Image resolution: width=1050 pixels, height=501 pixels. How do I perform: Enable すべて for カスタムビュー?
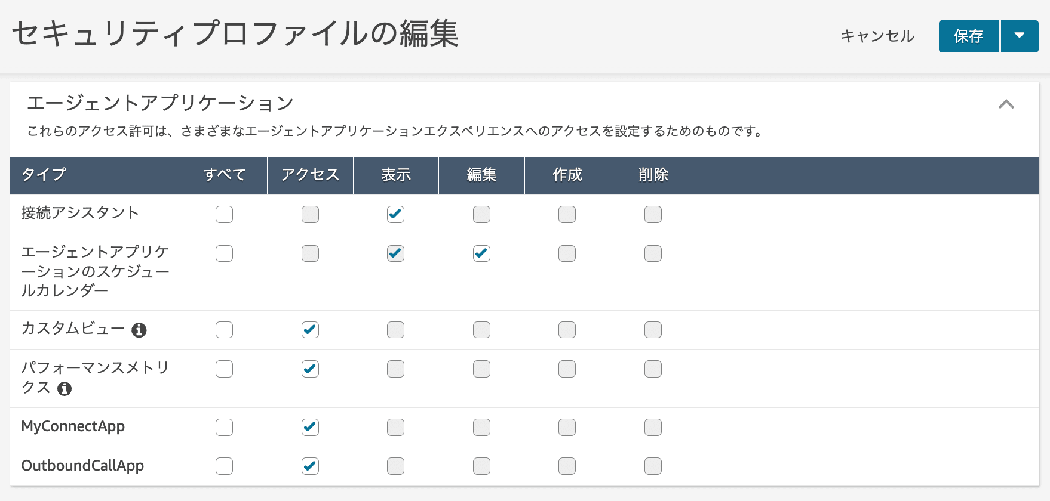(x=224, y=329)
